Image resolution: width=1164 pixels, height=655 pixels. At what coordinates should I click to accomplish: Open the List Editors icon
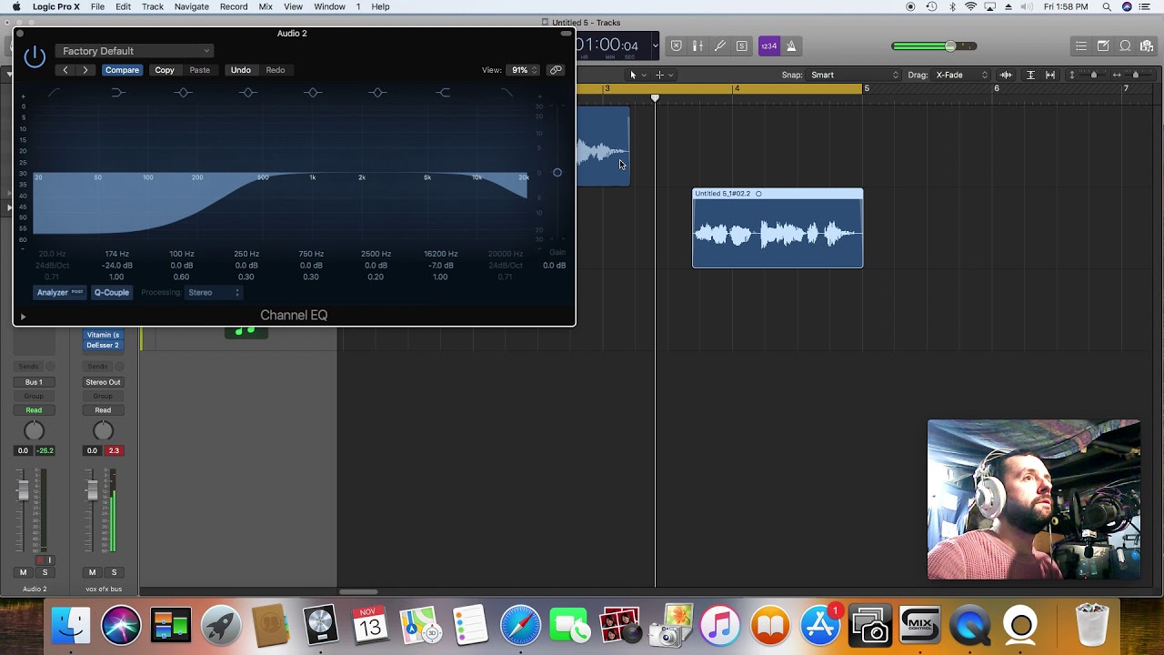click(x=1081, y=45)
